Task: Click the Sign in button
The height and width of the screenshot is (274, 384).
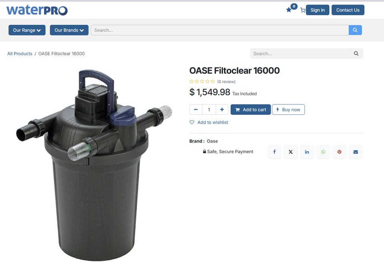Action: tap(317, 10)
